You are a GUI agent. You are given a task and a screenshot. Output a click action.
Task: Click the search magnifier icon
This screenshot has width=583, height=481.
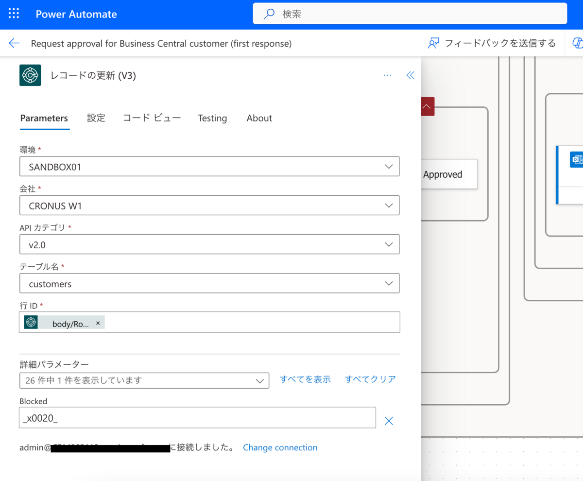269,14
